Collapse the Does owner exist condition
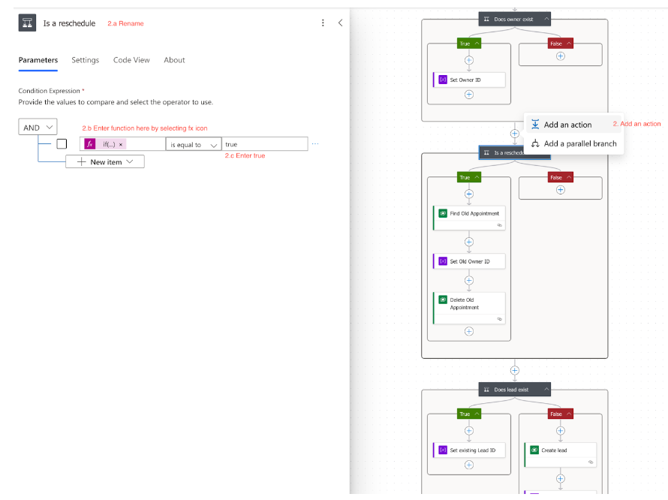 [546, 20]
